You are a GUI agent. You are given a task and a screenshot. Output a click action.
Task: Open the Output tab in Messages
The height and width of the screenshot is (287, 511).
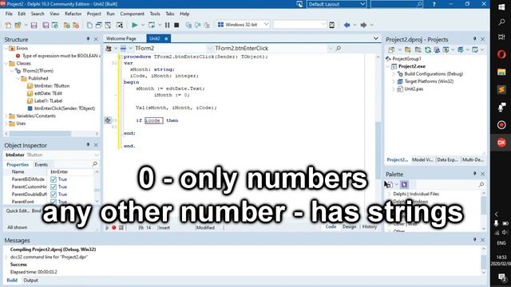click(x=30, y=280)
